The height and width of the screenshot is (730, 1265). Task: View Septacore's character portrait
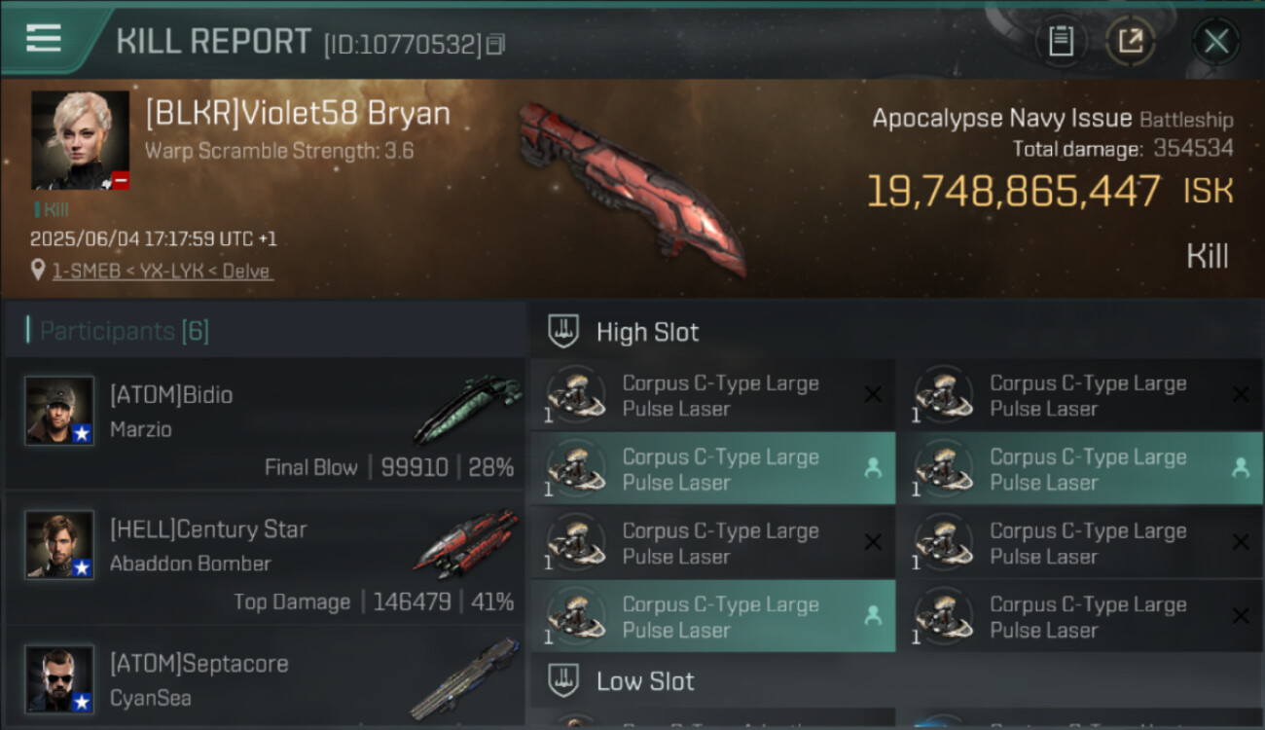(59, 678)
